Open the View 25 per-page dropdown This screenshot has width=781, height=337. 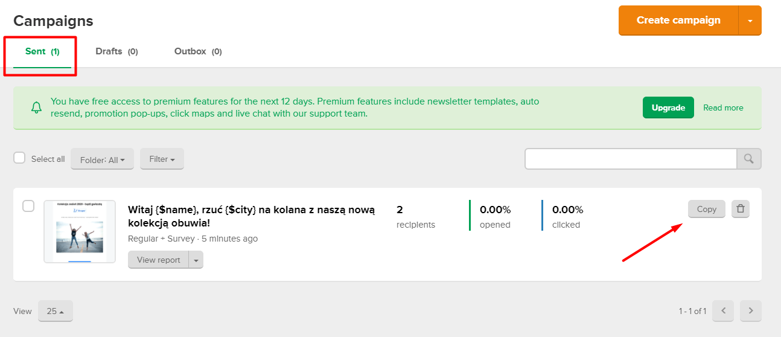pyautogui.click(x=56, y=311)
